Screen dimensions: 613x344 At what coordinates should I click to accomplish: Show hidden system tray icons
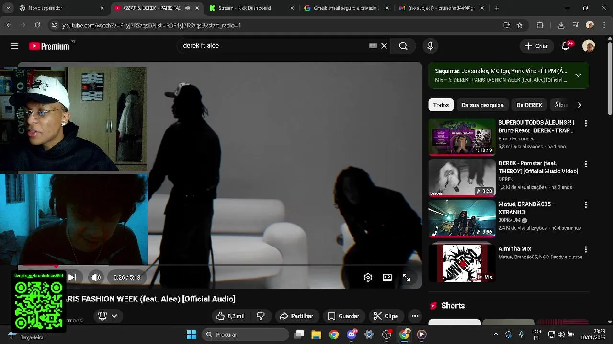pos(495,334)
